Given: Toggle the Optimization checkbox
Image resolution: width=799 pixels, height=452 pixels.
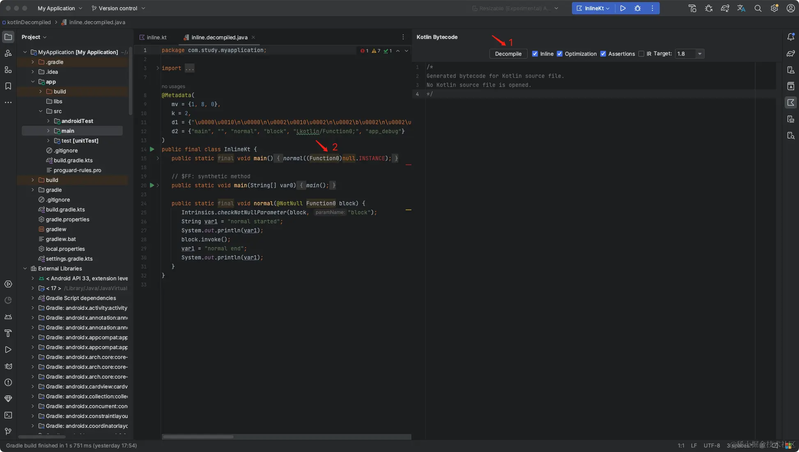Looking at the screenshot, I should (560, 54).
